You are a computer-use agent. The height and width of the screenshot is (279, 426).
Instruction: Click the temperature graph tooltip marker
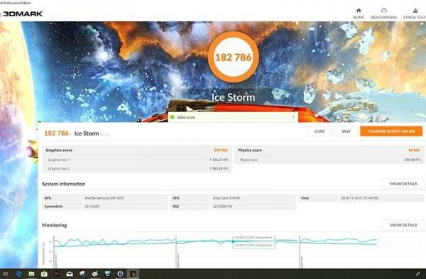[233, 241]
